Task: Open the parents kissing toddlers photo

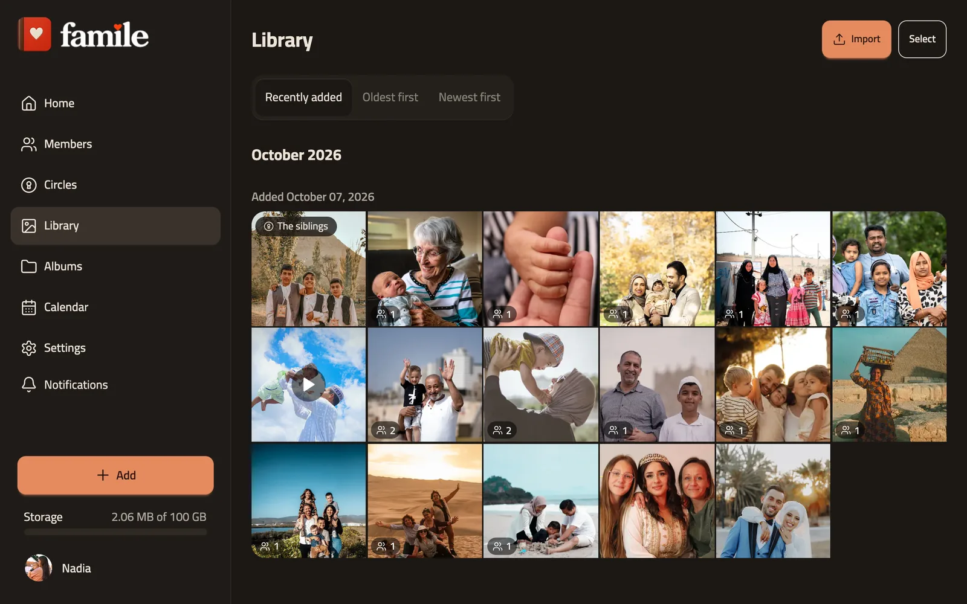Action: coord(773,385)
